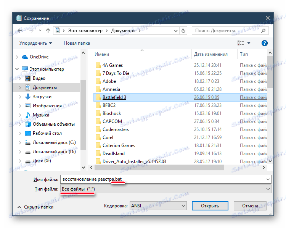The image size is (286, 228).
Task: Refresh the Документы folder view
Action: 183,31
